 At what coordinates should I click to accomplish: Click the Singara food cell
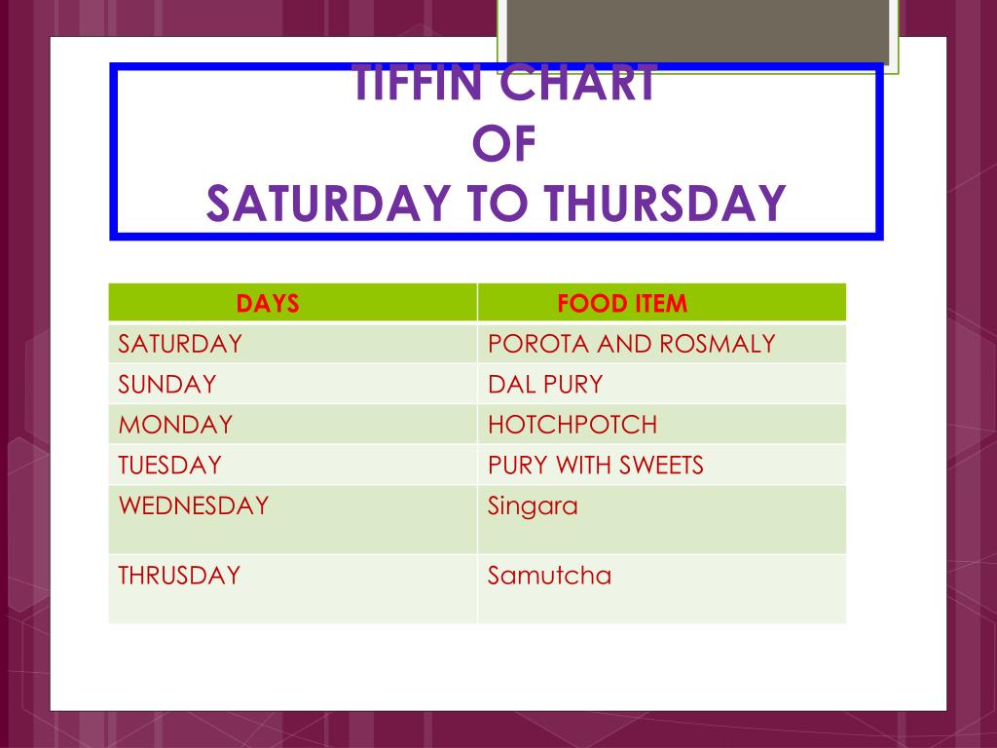coord(662,520)
